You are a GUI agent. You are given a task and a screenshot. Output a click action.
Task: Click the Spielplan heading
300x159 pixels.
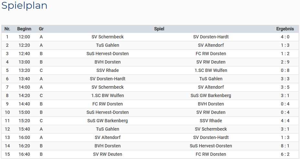click(25, 6)
